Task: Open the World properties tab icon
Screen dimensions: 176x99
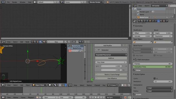Action: point(147,21)
